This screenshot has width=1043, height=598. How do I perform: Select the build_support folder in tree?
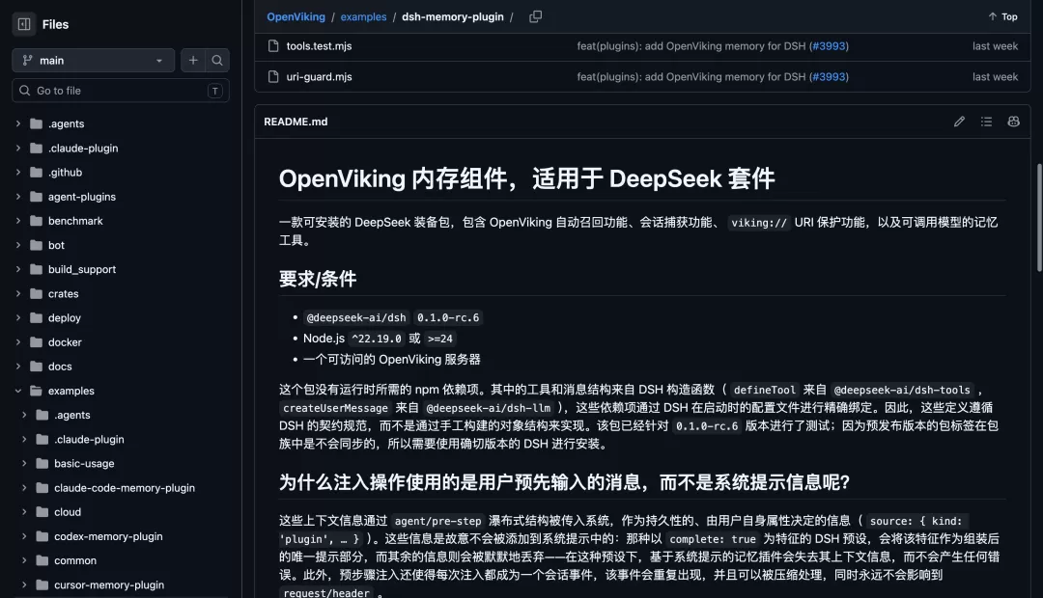pos(82,269)
